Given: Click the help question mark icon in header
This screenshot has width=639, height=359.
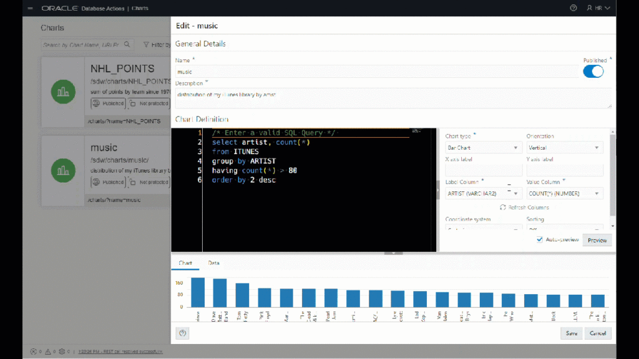Looking at the screenshot, I should [x=573, y=8].
